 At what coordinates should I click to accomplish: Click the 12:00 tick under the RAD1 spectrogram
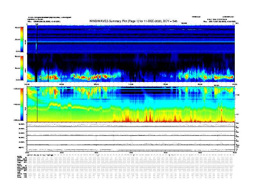tap(131, 84)
